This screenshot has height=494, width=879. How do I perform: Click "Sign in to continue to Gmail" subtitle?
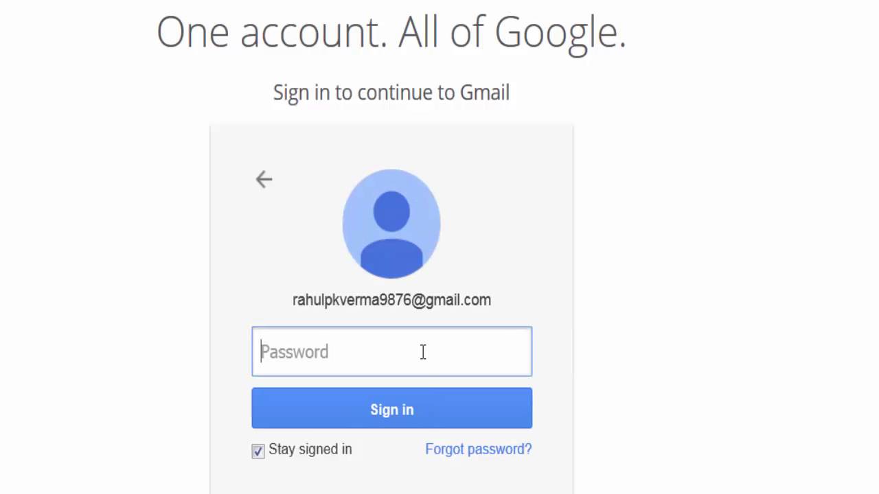(x=391, y=93)
